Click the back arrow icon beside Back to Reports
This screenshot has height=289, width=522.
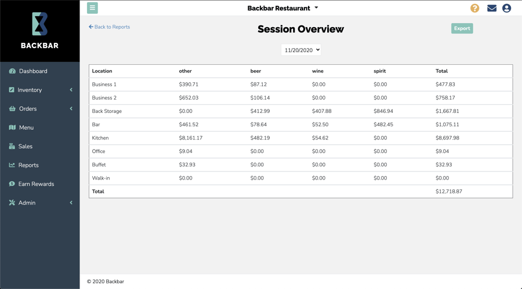click(x=91, y=27)
